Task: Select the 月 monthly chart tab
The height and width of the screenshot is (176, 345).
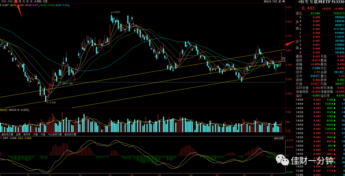Action: click(24, 1)
